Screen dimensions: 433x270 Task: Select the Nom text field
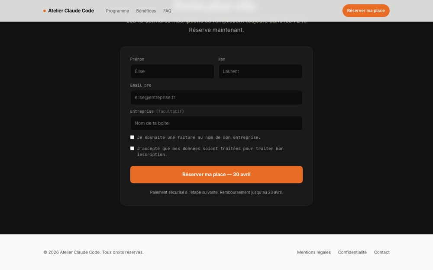260,71
